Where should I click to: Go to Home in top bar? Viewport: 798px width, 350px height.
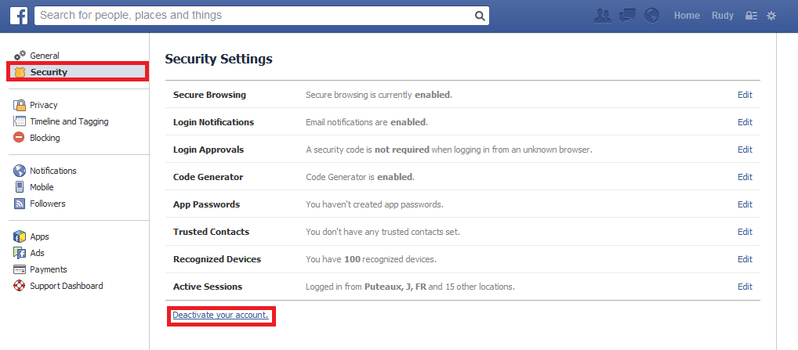point(687,16)
